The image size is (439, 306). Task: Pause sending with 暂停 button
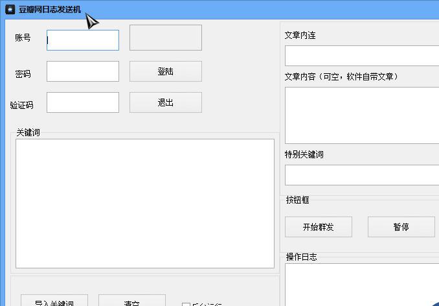[401, 227]
